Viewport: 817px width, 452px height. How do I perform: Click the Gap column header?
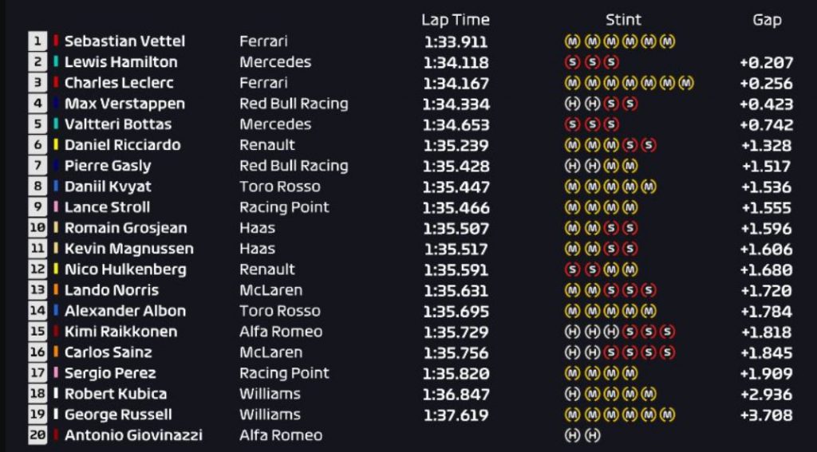767,20
